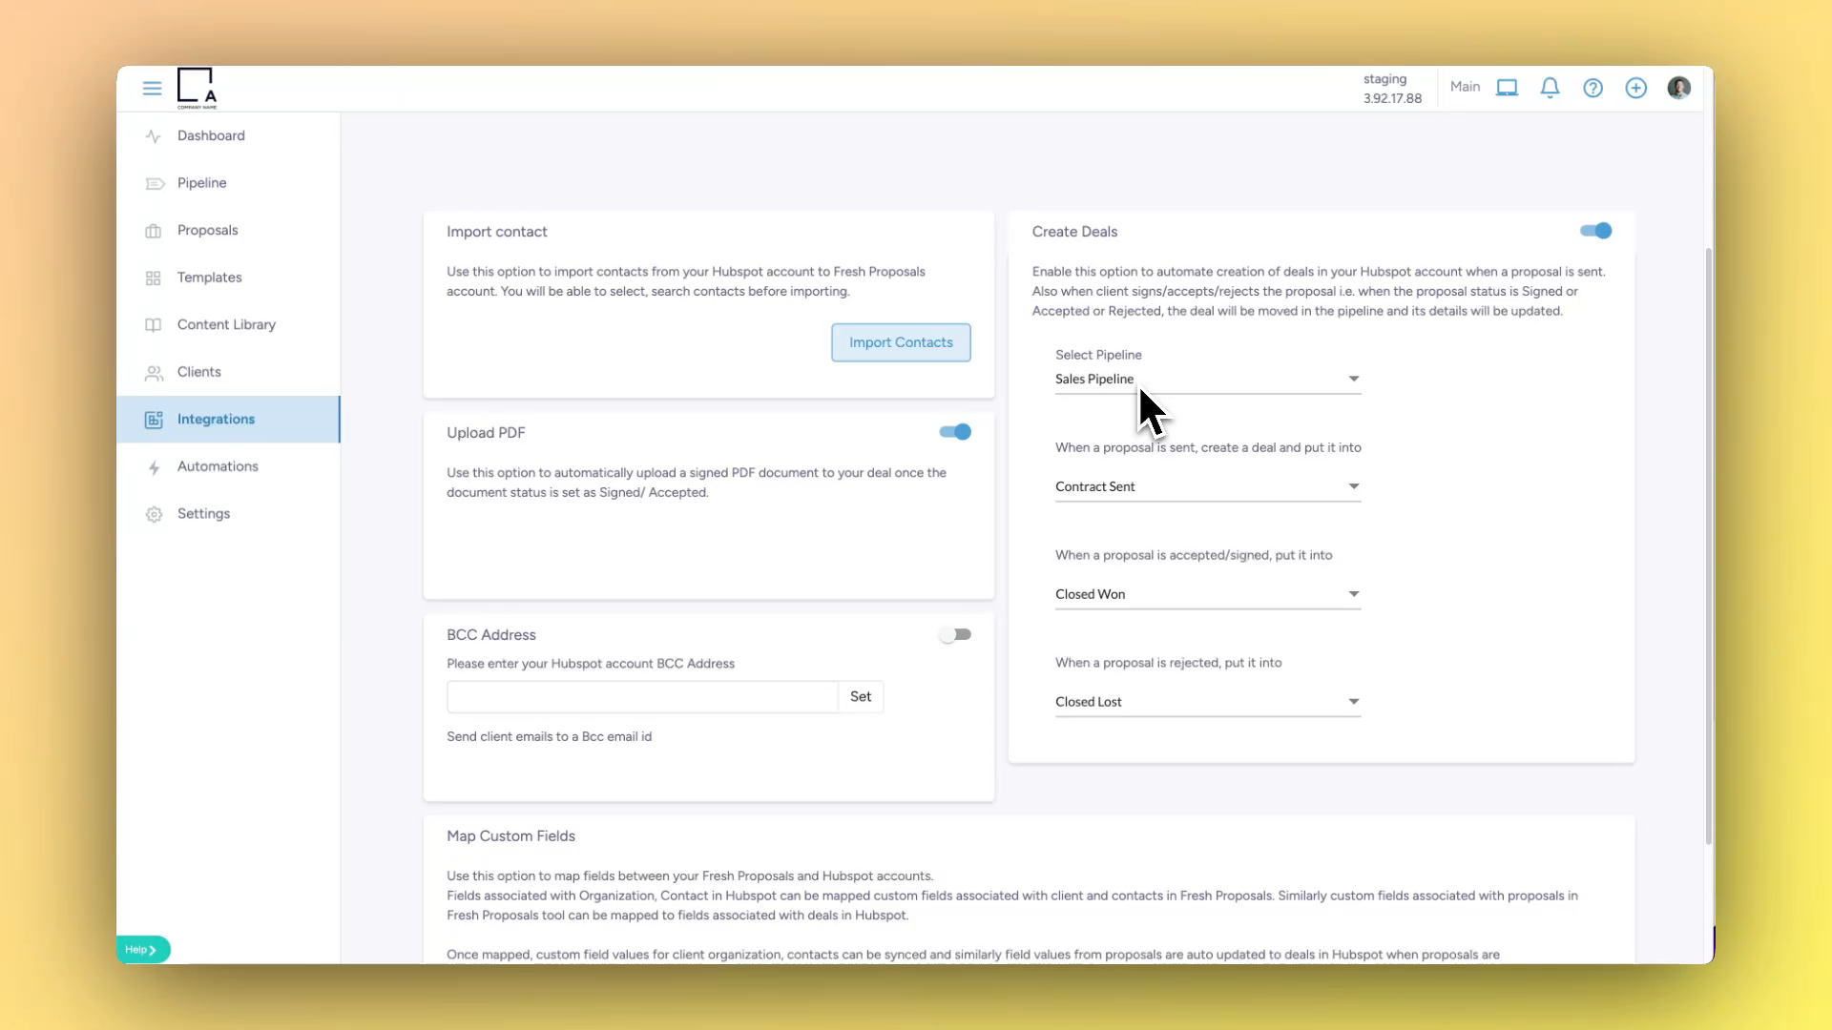This screenshot has height=1030, width=1832.
Task: Open Content Library menu item
Action: [226, 325]
